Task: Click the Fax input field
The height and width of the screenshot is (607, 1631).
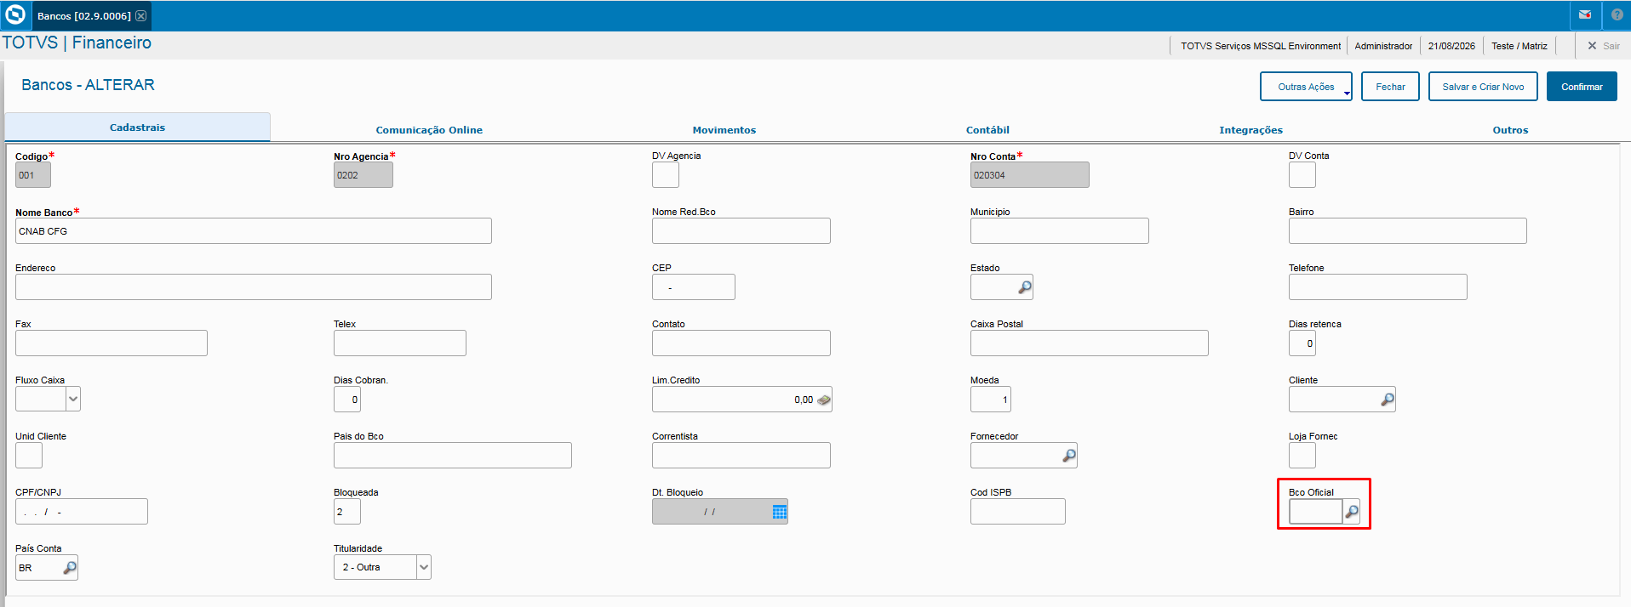Action: tap(112, 343)
